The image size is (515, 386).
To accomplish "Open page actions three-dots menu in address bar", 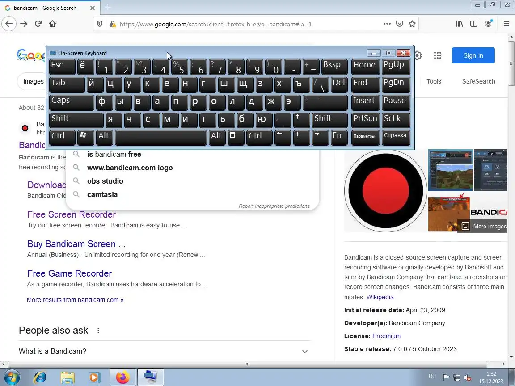I will (x=387, y=24).
